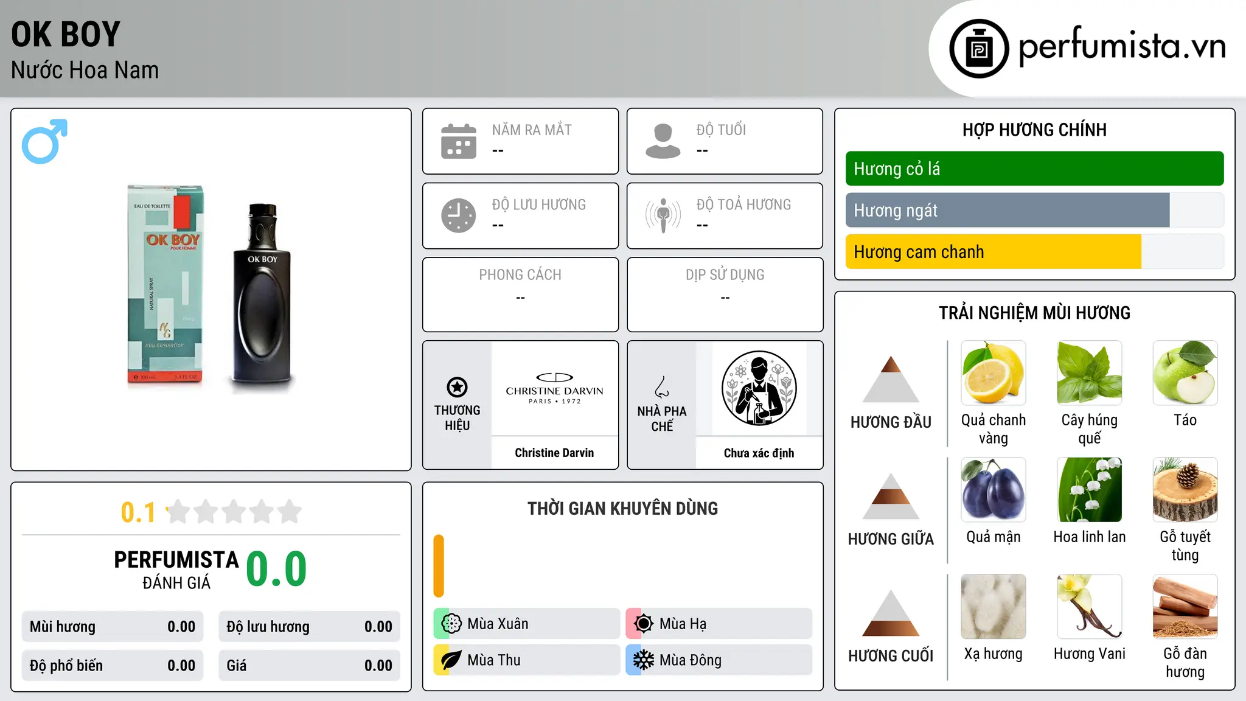Open the Quả mận plum image

pos(994,490)
